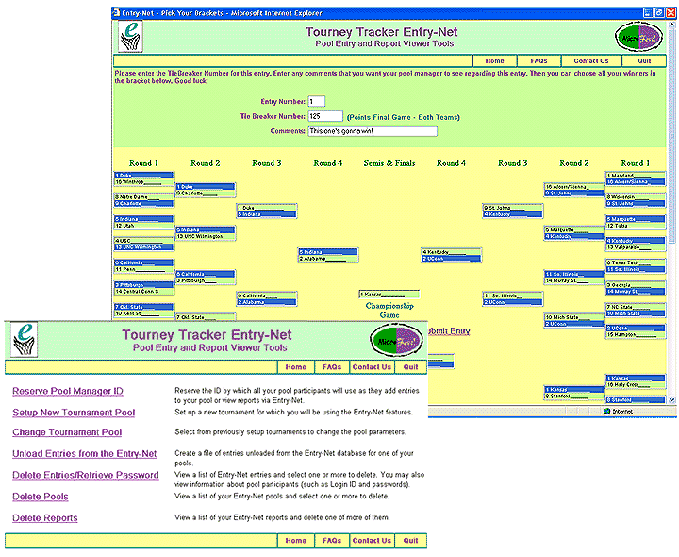
Task: Pick 11 Penn in the left Round 1
Action: click(x=143, y=269)
